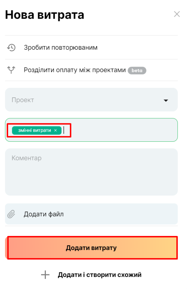Expand the Проект dropdown arrow
Screen dimensions: 187x289
click(166, 100)
